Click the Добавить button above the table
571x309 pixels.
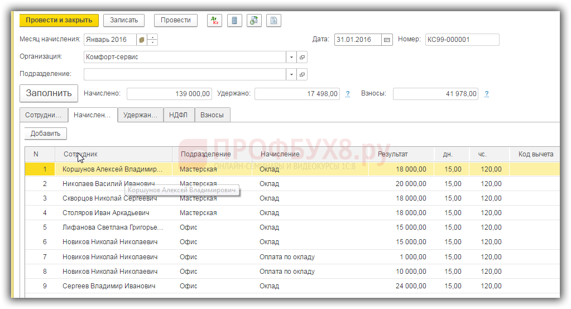45,134
